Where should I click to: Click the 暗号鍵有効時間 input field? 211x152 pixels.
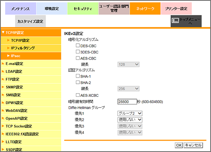[x=127, y=102]
